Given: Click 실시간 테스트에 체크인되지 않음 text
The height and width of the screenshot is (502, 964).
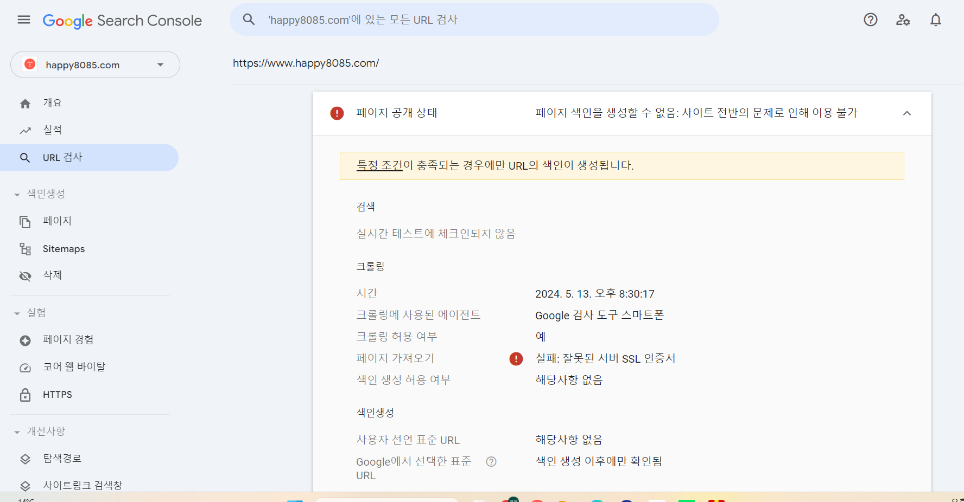Looking at the screenshot, I should (x=436, y=234).
